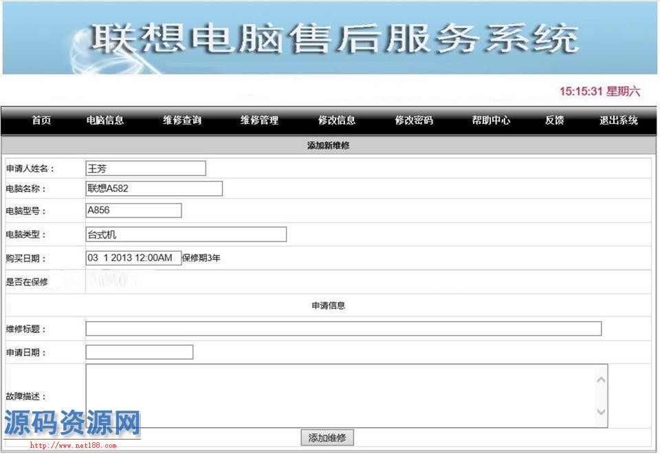
Task: Open the 首页 menu item
Action: [41, 120]
